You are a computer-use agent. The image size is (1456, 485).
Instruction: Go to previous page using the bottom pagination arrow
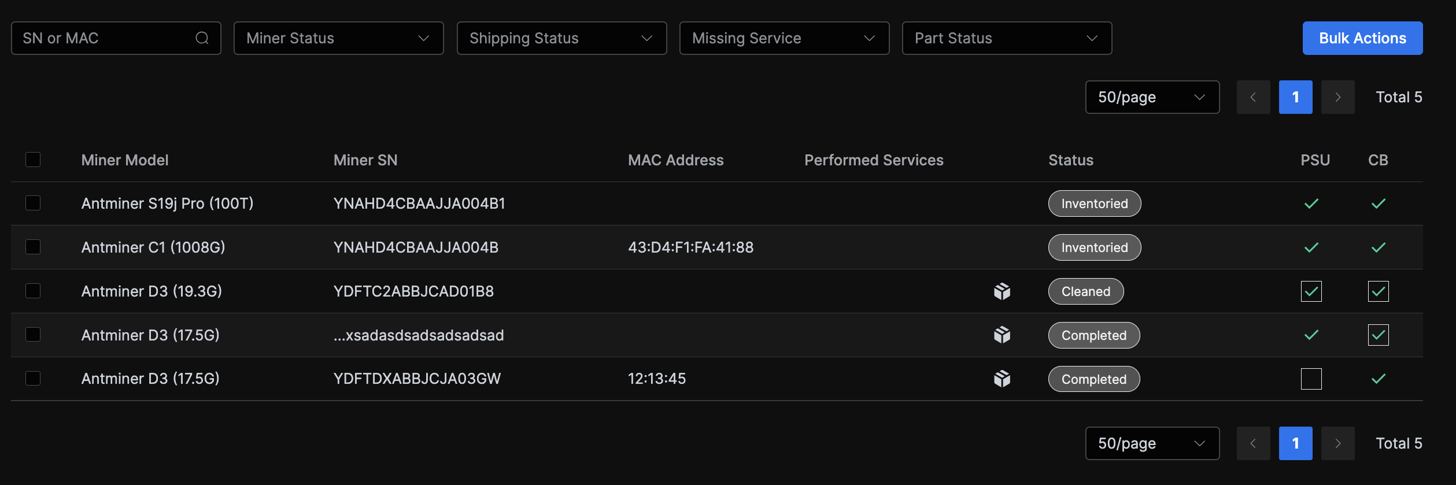[1253, 443]
